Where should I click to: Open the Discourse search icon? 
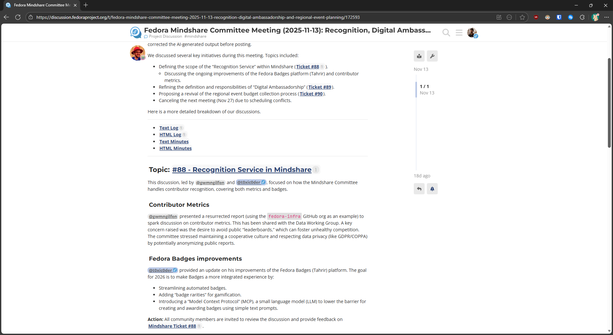(x=446, y=33)
